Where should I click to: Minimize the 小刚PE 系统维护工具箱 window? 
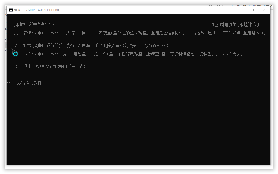[240, 10]
